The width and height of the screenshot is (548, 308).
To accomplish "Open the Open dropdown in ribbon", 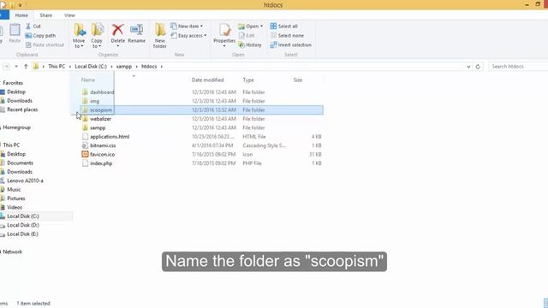I will tap(250, 27).
